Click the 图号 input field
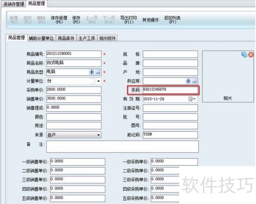Image resolution: width=256 pixels, height=204 pixels. click(170, 126)
